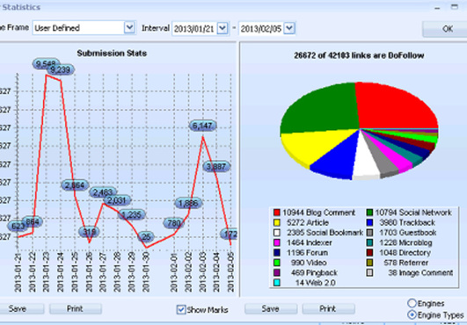Click the dark red Directory legend swatch
The width and height of the screenshot is (467, 325).
pyautogui.click(x=369, y=253)
